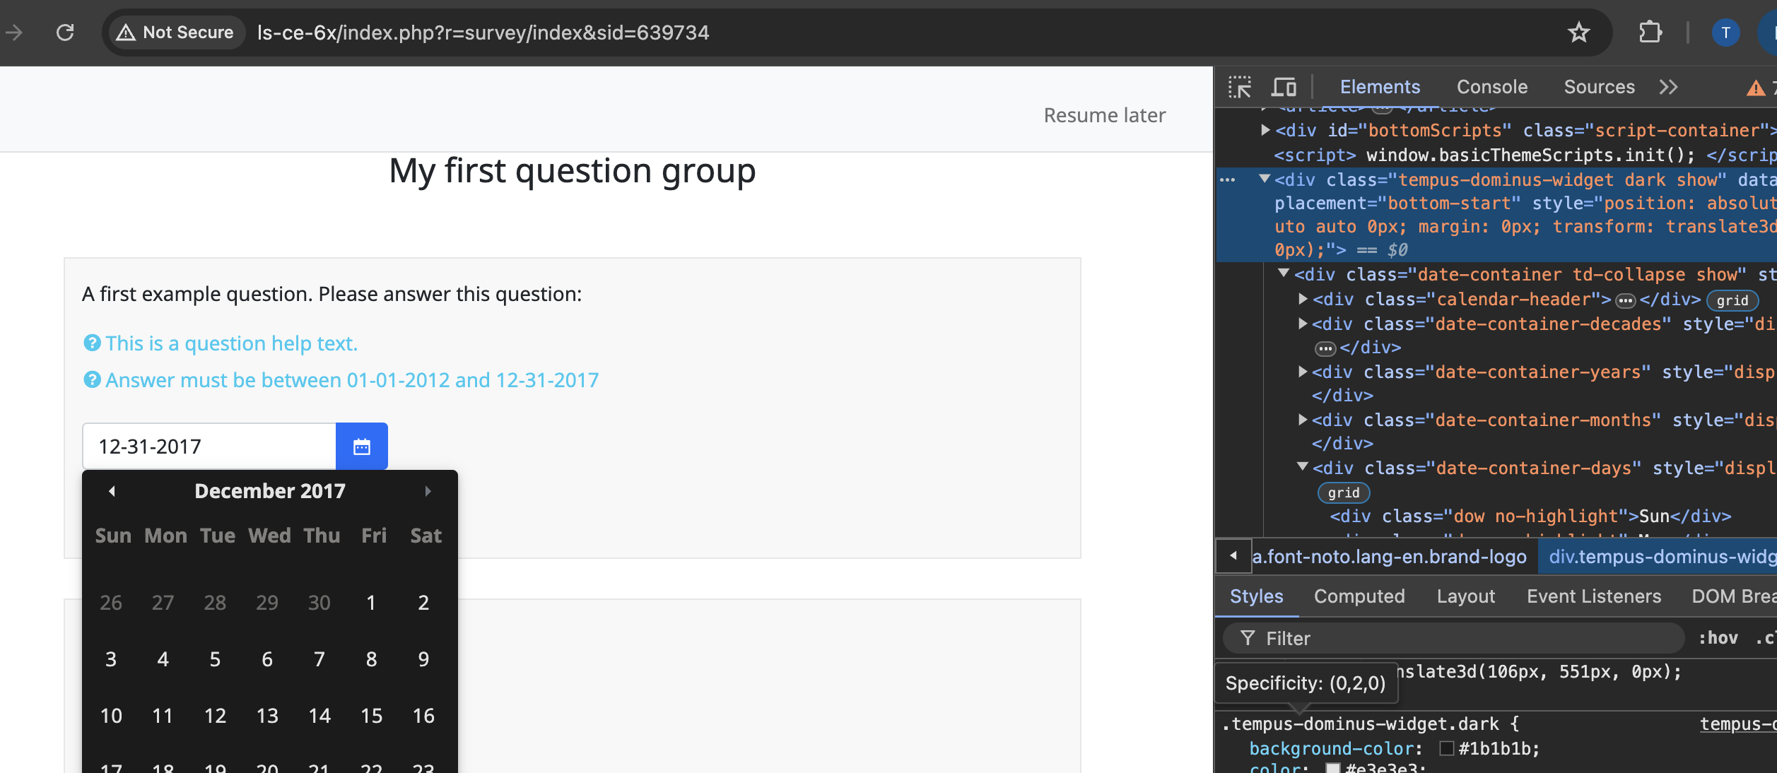1777x773 pixels.
Task: Go to the next month in the calendar
Action: (x=428, y=491)
